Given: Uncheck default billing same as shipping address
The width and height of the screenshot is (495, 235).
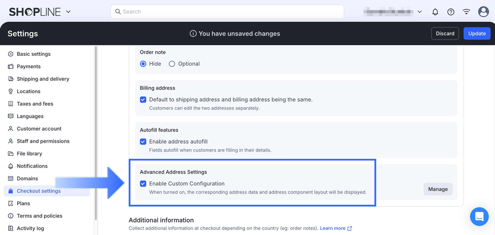Looking at the screenshot, I should click(143, 99).
